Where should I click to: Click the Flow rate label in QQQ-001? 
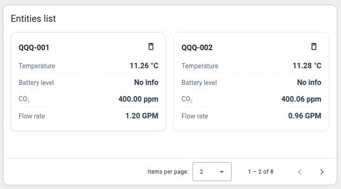coord(32,116)
